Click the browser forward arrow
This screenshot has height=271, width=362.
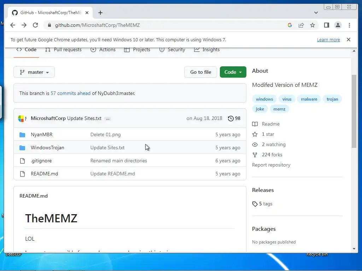tap(24, 25)
